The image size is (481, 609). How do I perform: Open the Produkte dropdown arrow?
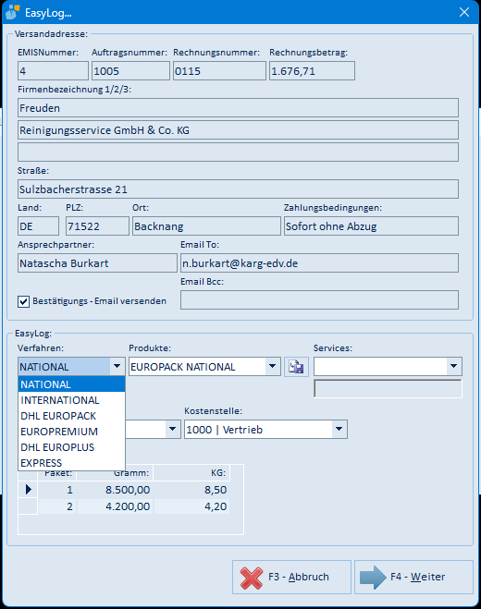coord(273,366)
